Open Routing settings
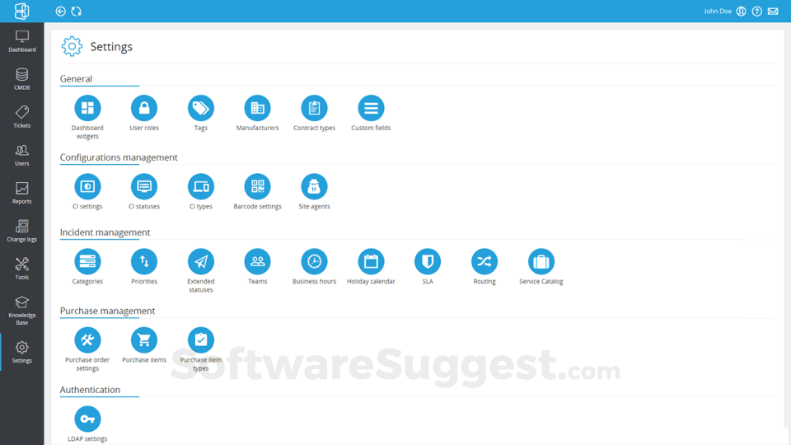 tap(484, 261)
